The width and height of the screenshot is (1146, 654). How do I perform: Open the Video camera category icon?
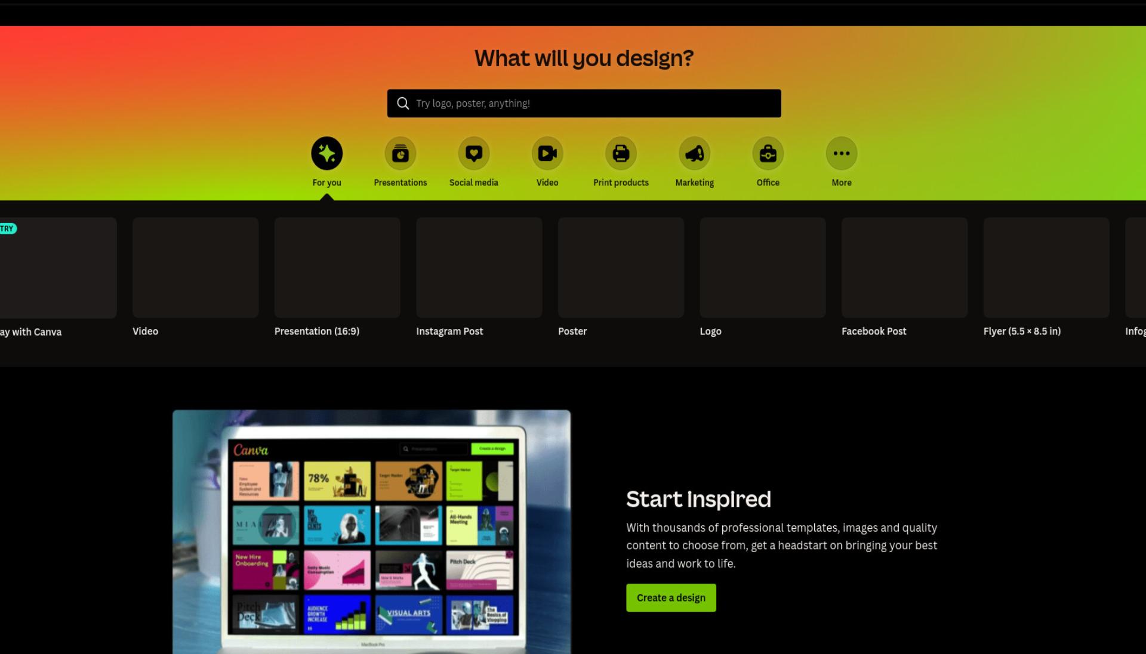[x=547, y=153]
